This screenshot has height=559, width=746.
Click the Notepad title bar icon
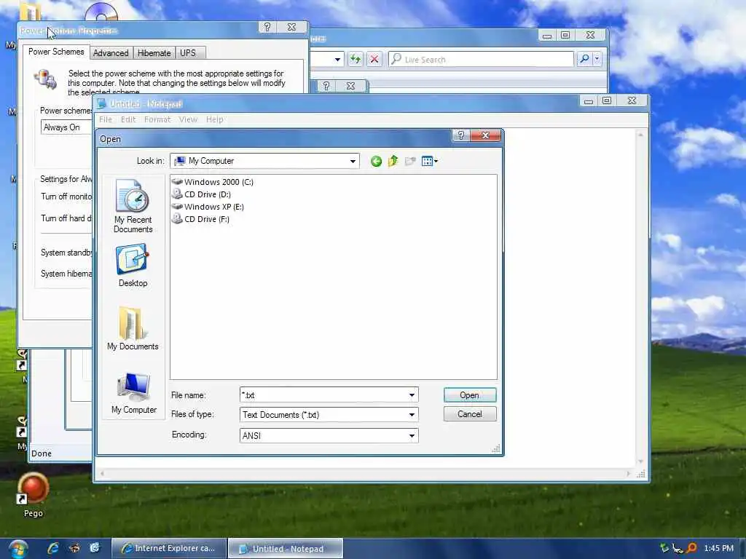click(101, 104)
